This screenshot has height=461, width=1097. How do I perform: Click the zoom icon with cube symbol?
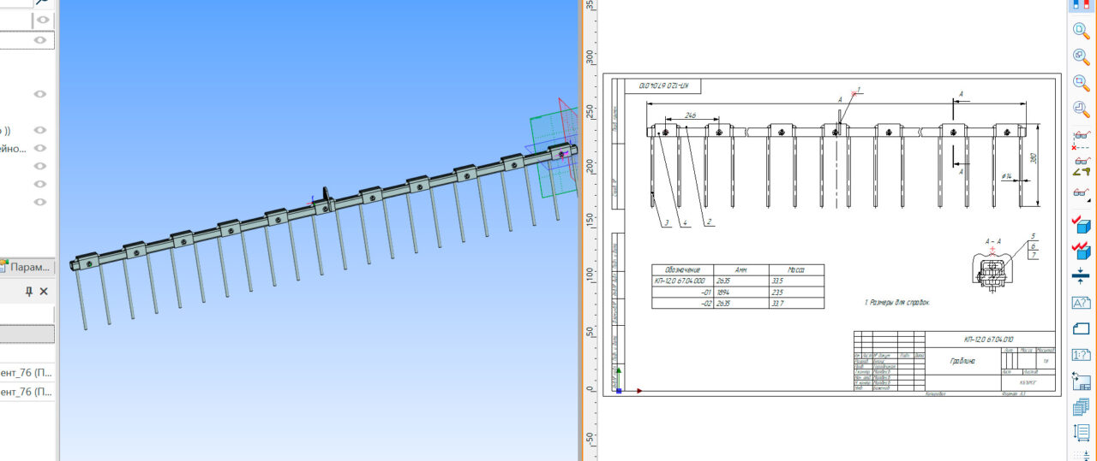[x=1081, y=56]
